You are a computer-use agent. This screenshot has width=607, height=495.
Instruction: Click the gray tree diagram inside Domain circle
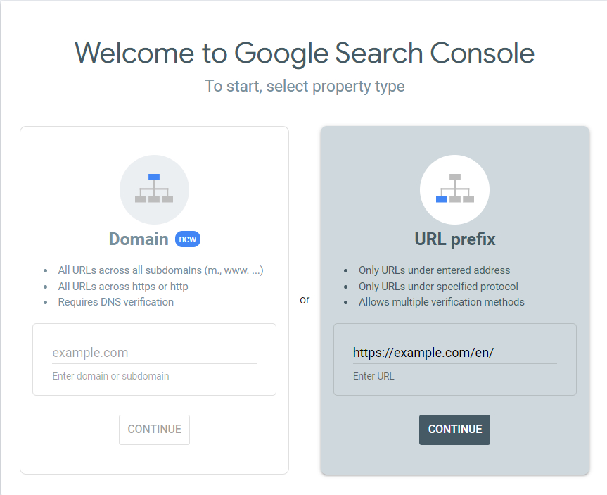[154, 189]
